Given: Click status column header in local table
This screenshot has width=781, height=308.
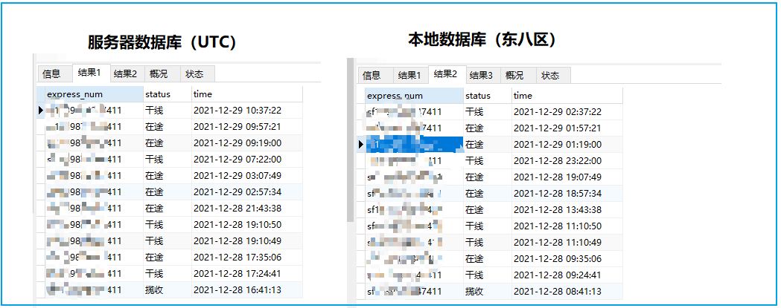Looking at the screenshot, I should pos(488,96).
